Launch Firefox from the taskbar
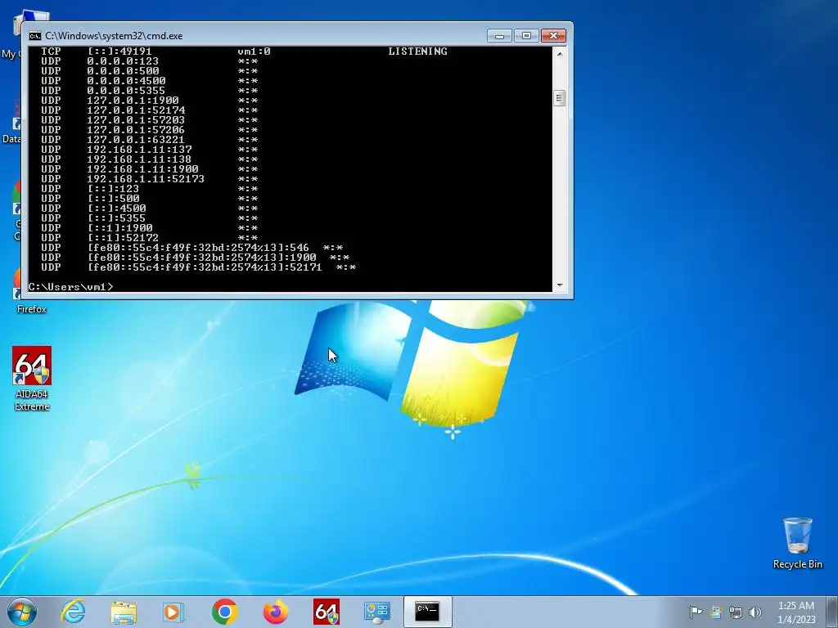 tap(275, 612)
